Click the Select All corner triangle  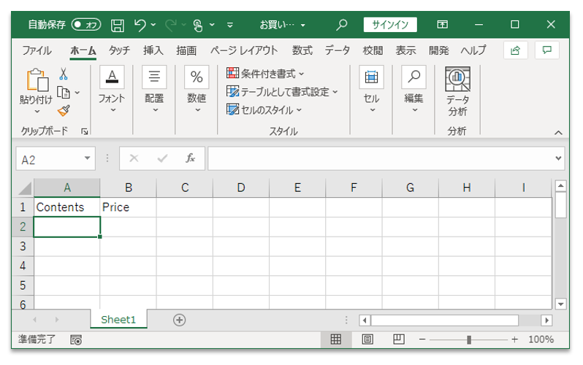click(25, 188)
